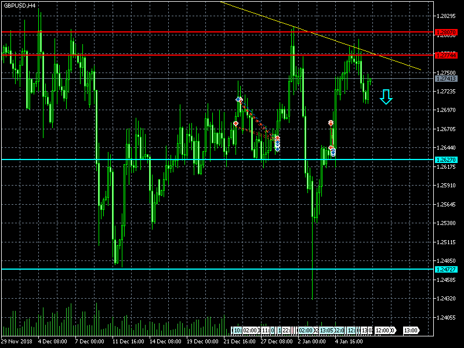The width and height of the screenshot is (464, 348).
Task: Select the white 12:00 event label
Action: pyautogui.click(x=383, y=330)
